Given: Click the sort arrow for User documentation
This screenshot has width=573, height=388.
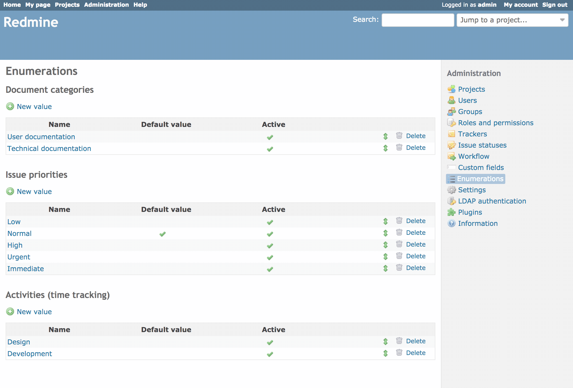Looking at the screenshot, I should tap(386, 136).
